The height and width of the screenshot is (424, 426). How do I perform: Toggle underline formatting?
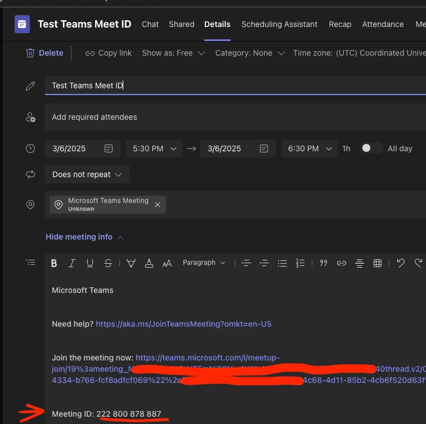pyautogui.click(x=90, y=263)
